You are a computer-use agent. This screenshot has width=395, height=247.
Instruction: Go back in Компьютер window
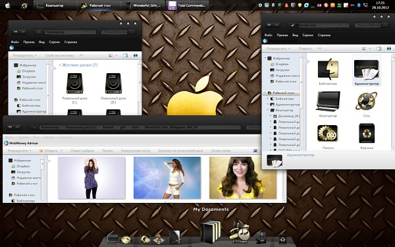(x=16, y=32)
